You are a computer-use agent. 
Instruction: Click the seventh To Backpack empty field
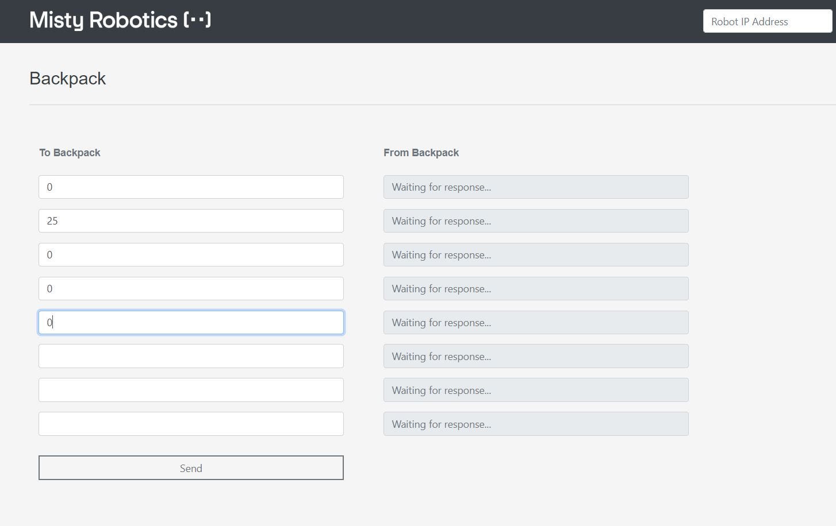point(191,390)
